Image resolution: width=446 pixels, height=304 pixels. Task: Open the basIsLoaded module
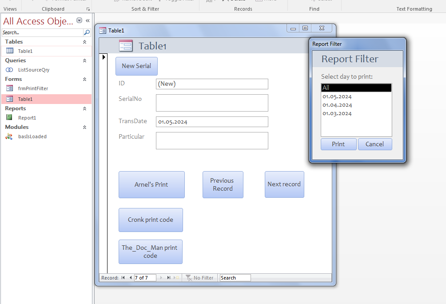pos(32,136)
